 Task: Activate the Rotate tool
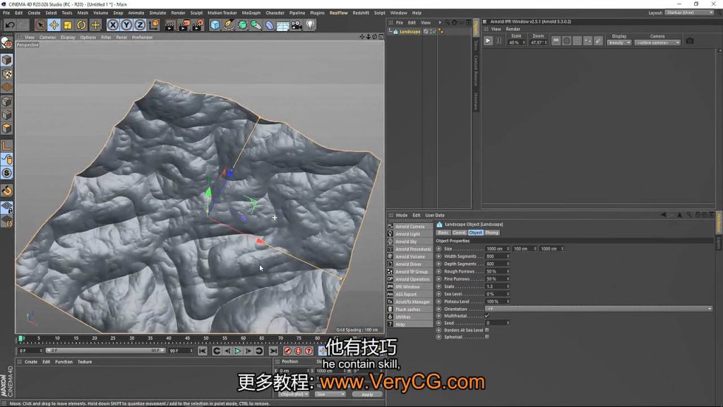point(81,25)
